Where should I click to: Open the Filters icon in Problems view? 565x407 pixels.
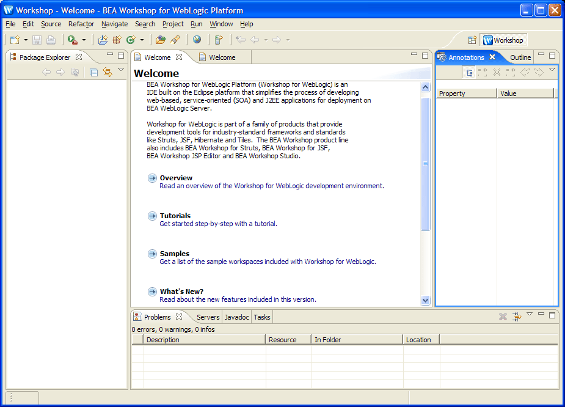(x=517, y=317)
